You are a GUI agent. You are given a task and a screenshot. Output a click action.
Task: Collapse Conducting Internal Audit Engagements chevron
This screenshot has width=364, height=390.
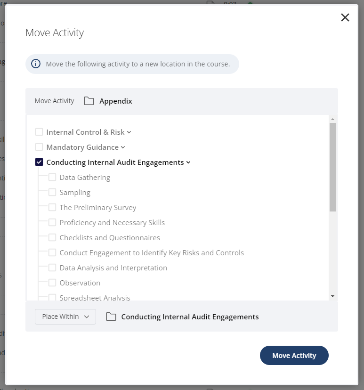coord(188,162)
